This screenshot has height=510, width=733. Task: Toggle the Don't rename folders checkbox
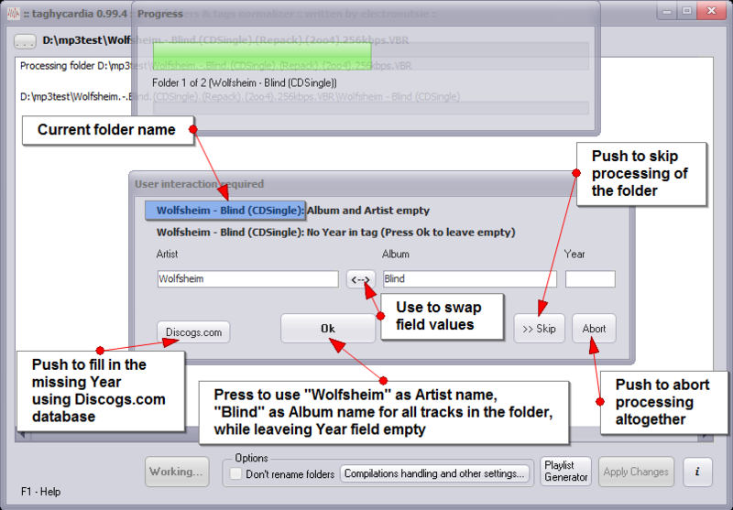(x=236, y=473)
